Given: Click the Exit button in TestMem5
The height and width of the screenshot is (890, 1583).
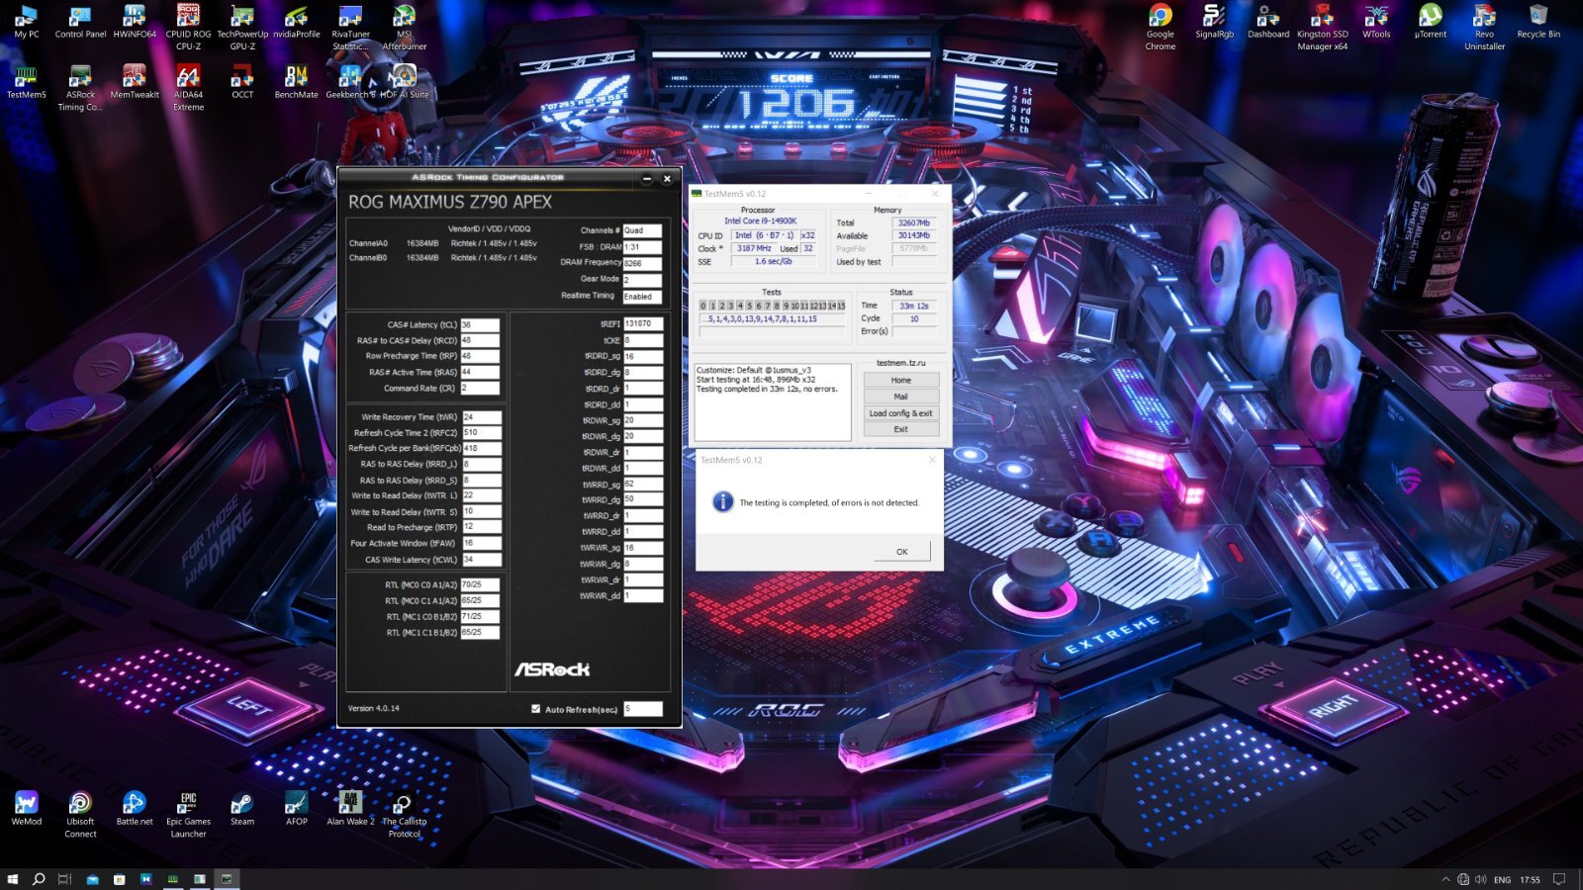Looking at the screenshot, I should pos(900,429).
